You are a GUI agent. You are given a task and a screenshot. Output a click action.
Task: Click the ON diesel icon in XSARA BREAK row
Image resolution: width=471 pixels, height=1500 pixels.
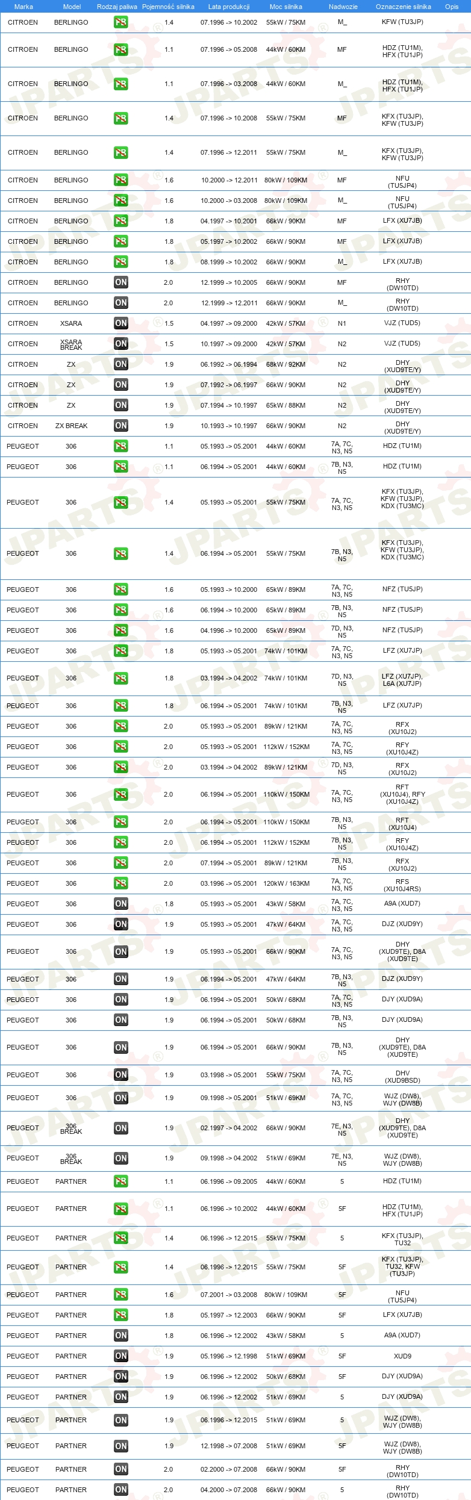pyautogui.click(x=121, y=344)
